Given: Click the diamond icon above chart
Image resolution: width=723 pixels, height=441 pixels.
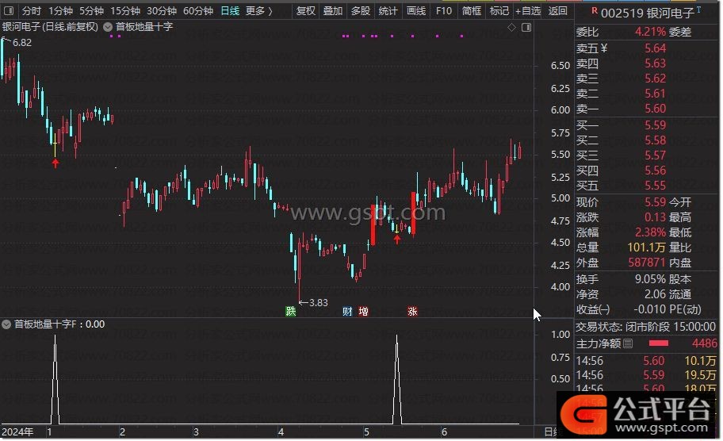Looking at the screenshot, I should coord(512,27).
